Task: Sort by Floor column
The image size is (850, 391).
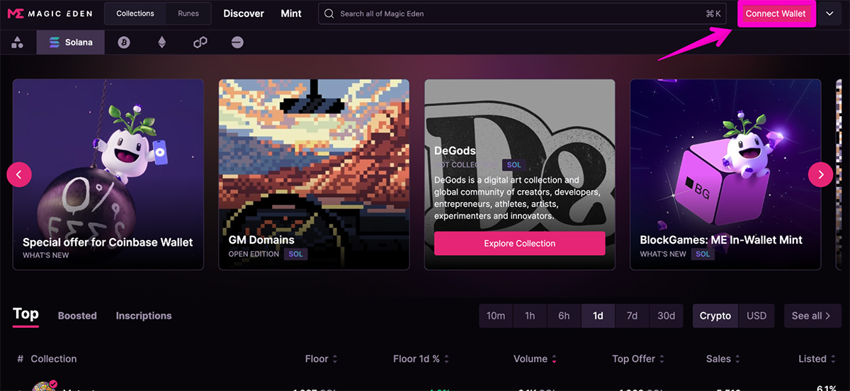Action: [x=321, y=359]
